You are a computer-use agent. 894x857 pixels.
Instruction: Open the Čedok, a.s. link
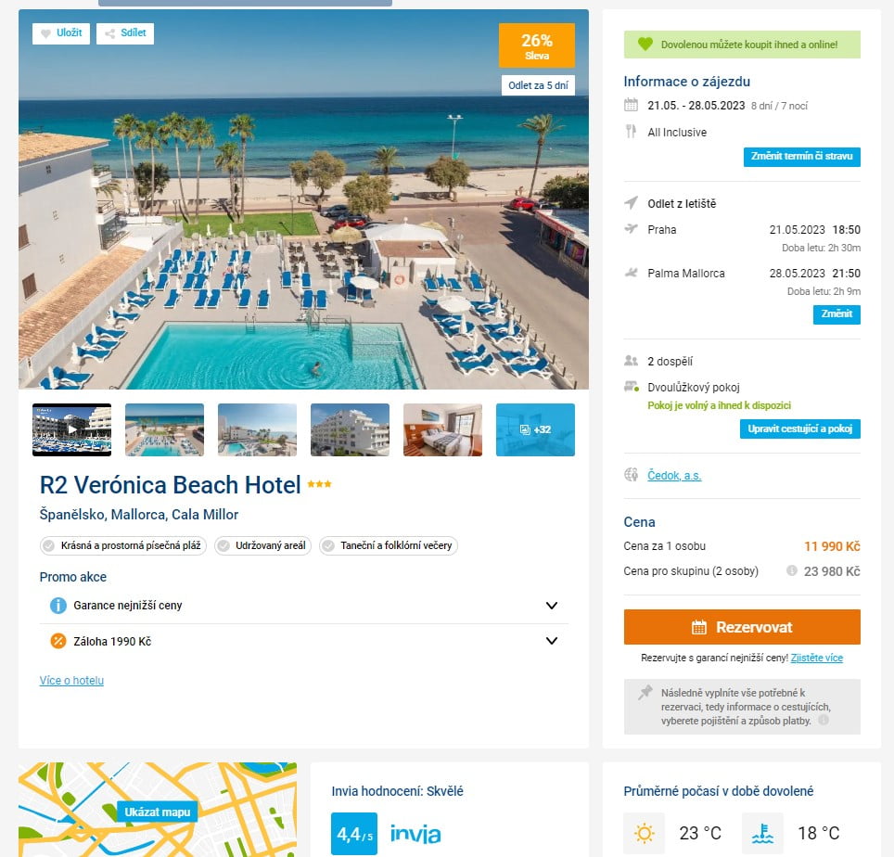[674, 476]
